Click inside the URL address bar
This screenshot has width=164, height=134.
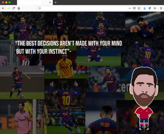coord(82,8)
